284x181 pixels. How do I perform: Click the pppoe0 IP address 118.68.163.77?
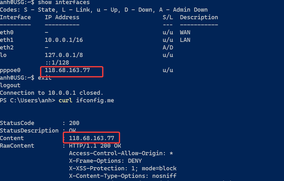click(x=67, y=70)
